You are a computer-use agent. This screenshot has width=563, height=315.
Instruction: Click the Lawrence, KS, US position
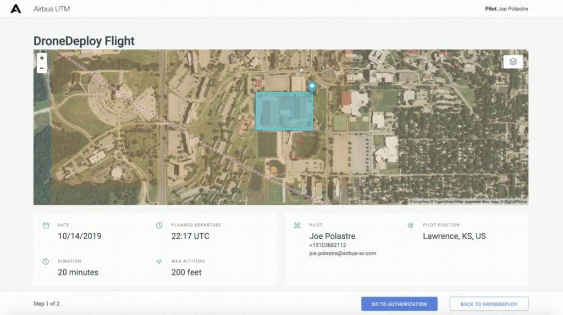(x=454, y=236)
